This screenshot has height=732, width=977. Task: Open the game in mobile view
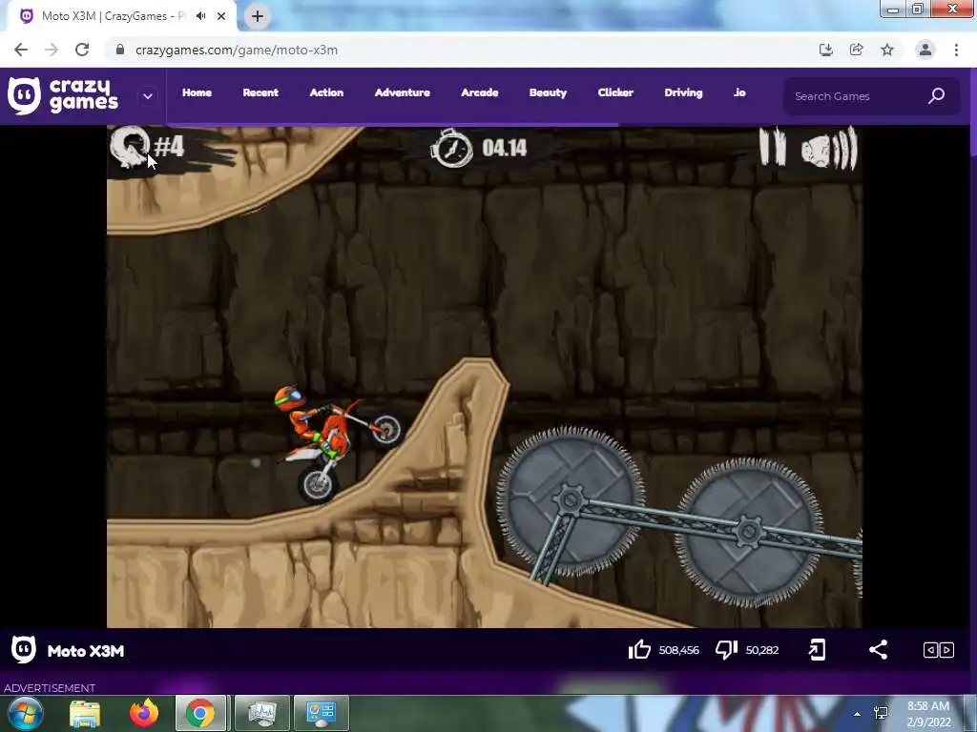point(817,650)
